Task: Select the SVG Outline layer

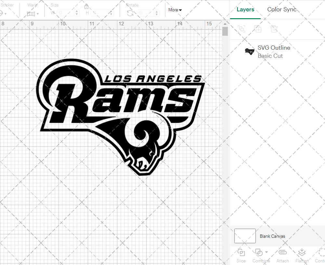Action: click(x=274, y=52)
